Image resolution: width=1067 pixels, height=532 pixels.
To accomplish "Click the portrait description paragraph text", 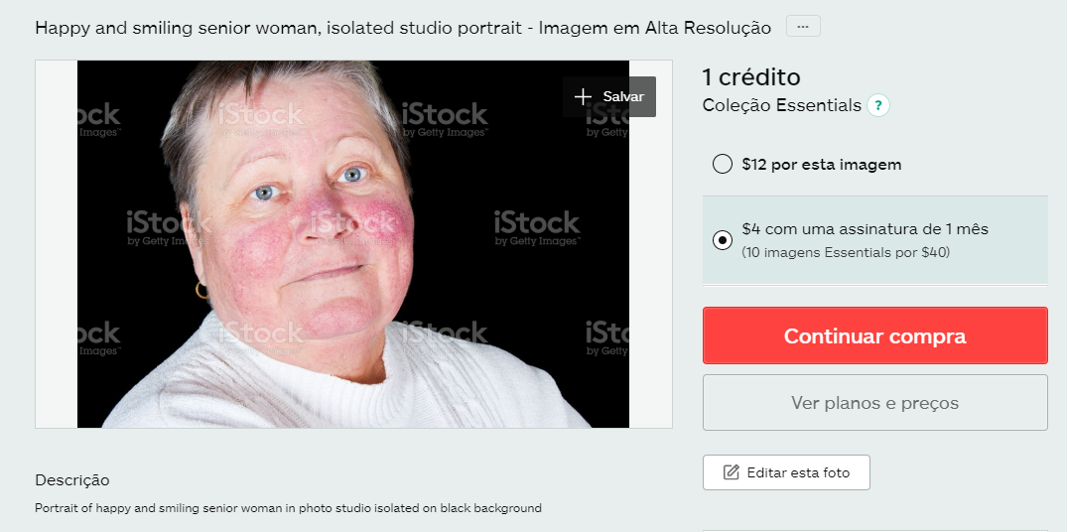I will [x=289, y=508].
